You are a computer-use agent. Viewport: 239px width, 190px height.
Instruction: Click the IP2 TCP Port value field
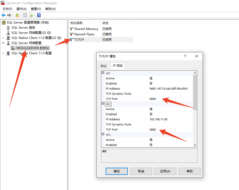171,130
